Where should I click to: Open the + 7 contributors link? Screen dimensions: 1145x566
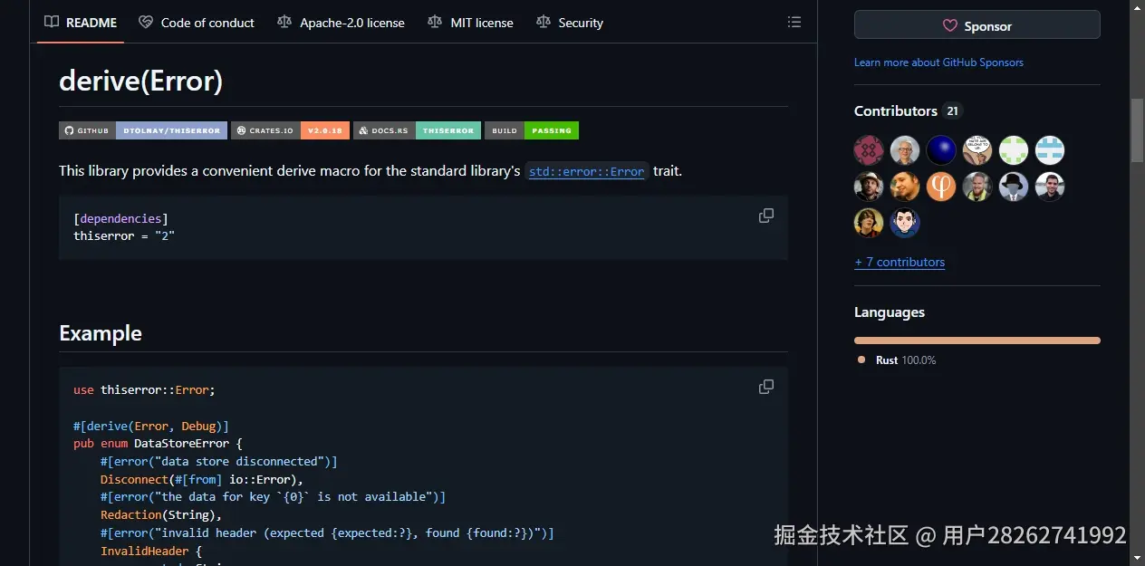[x=900, y=262]
